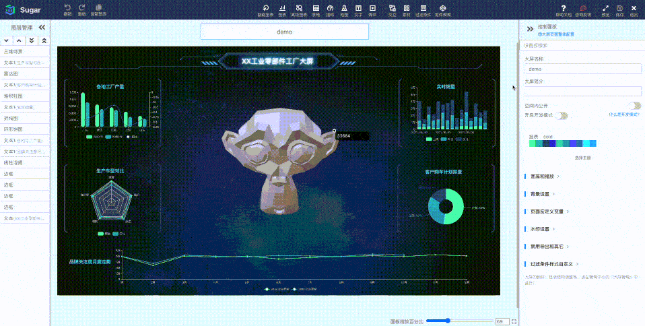Click fit-to-screen icon beside zoom percentage

coord(514,321)
